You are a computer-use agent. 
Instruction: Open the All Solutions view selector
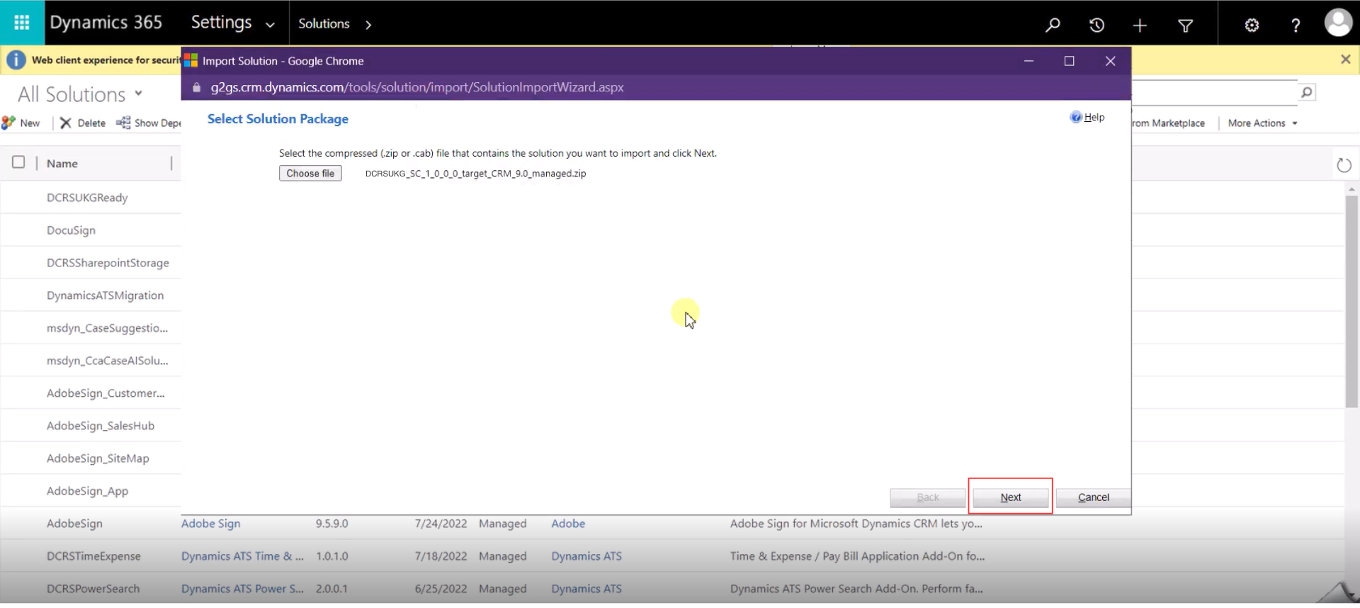80,94
